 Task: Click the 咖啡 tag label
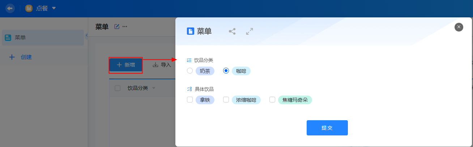click(241, 71)
